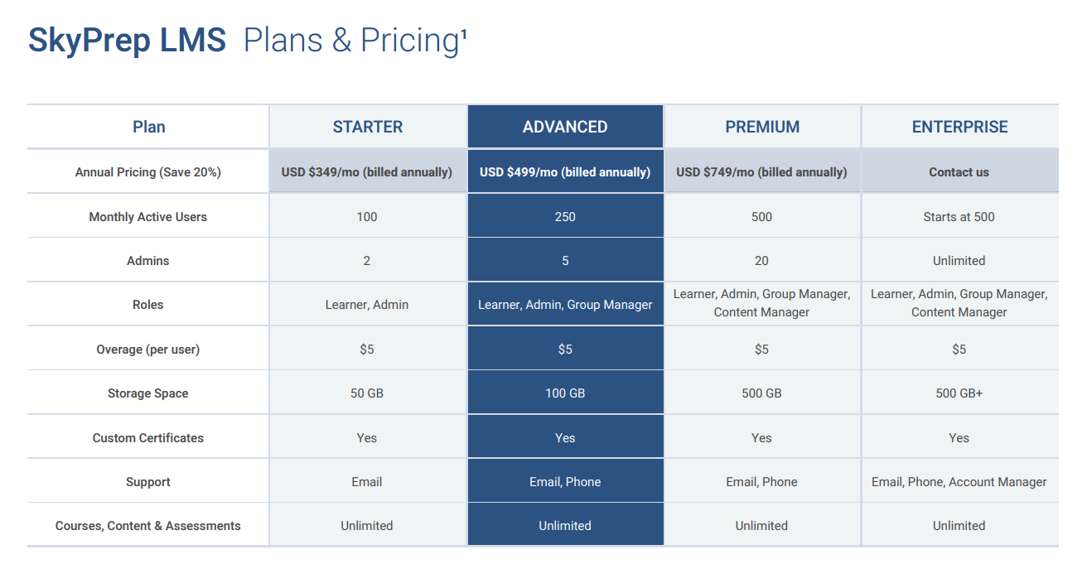Click the "Overage (per user)" row label

[x=148, y=349]
